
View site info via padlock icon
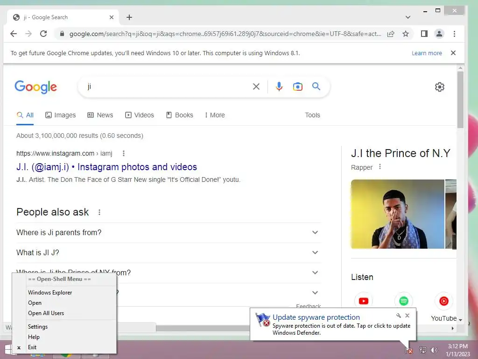coord(62,34)
